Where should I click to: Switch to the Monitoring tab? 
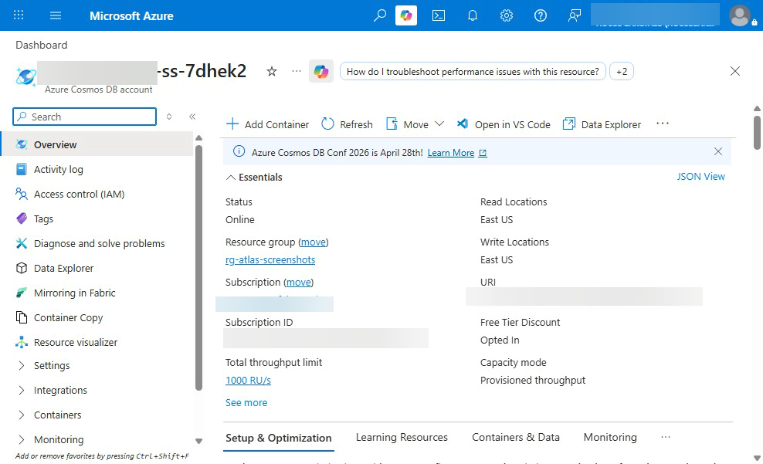tap(610, 437)
